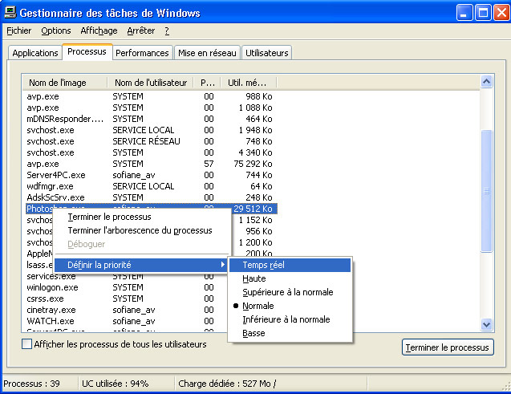This screenshot has height=394, width=511.
Task: Choose Terminer le processus in context menu
Action: [142, 217]
